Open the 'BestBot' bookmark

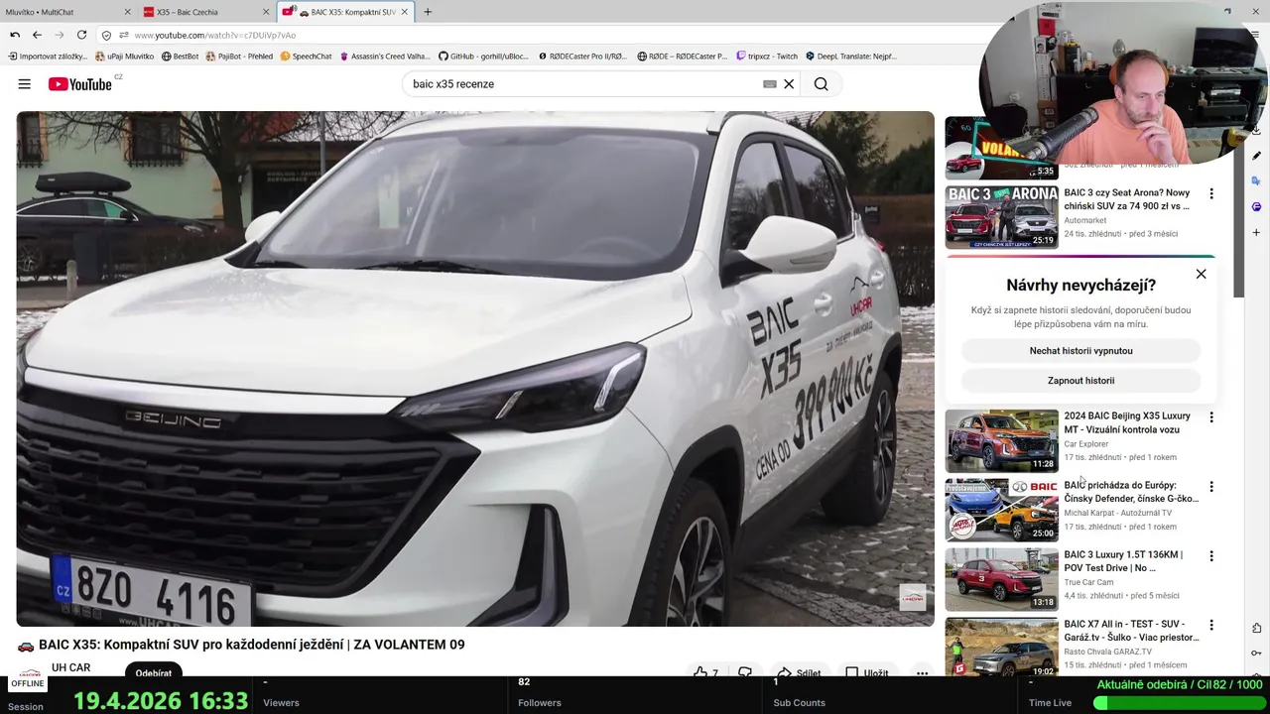[x=181, y=57]
